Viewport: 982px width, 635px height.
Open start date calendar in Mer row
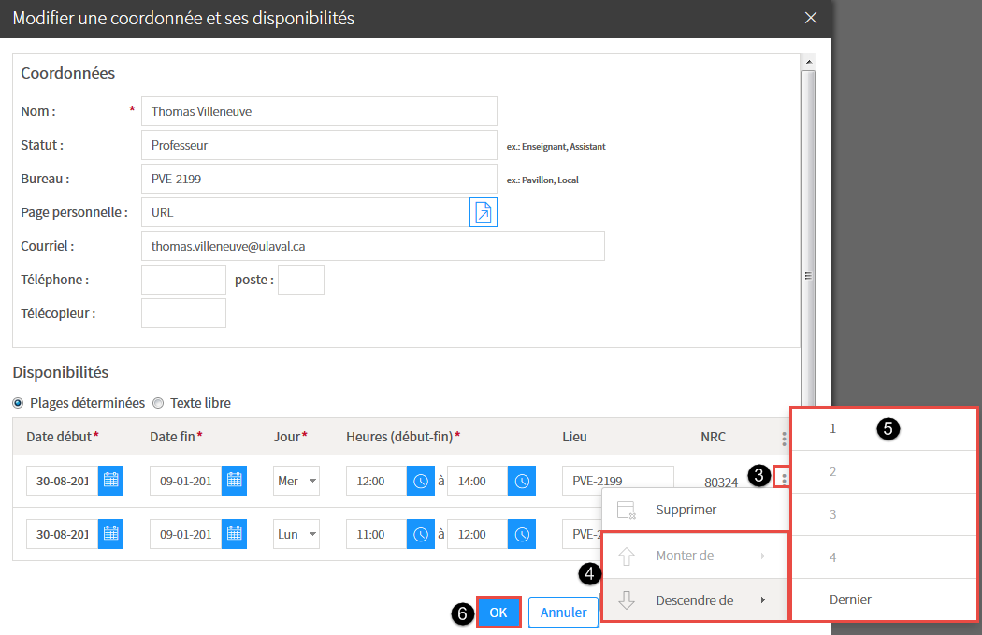tap(111, 481)
